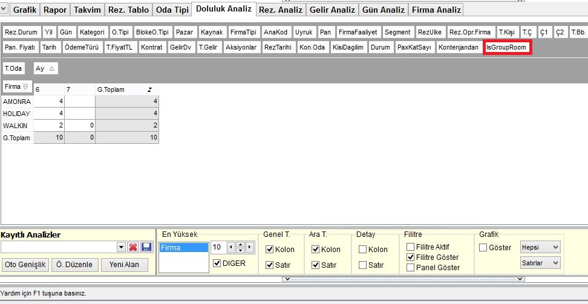Toggle Ara T. Kolon checkbox
The width and height of the screenshot is (588, 304).
[315, 249]
